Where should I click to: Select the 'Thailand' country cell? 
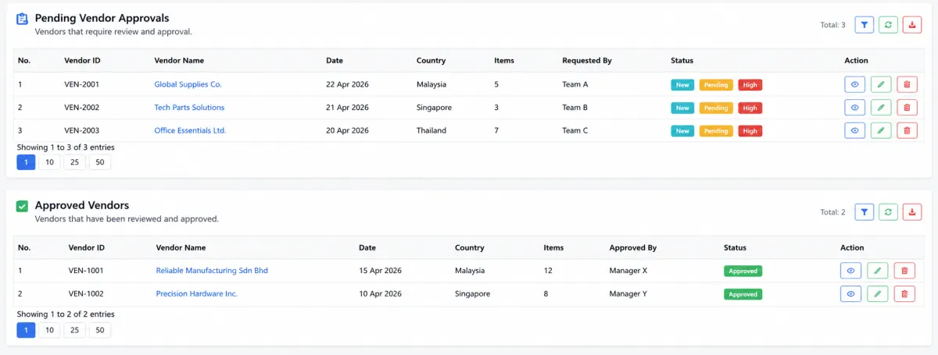click(431, 130)
